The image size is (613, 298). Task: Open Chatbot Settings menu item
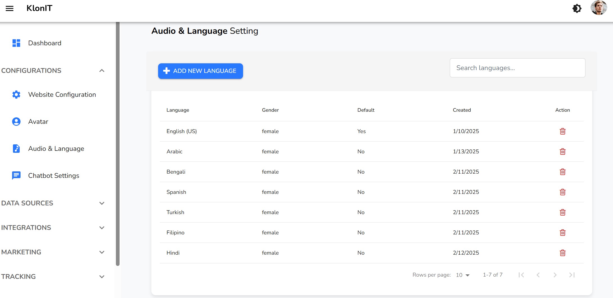[x=53, y=176]
